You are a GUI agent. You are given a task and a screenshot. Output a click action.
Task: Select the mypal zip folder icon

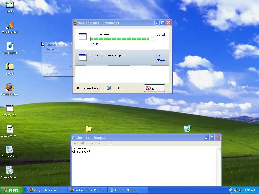(x=10, y=69)
